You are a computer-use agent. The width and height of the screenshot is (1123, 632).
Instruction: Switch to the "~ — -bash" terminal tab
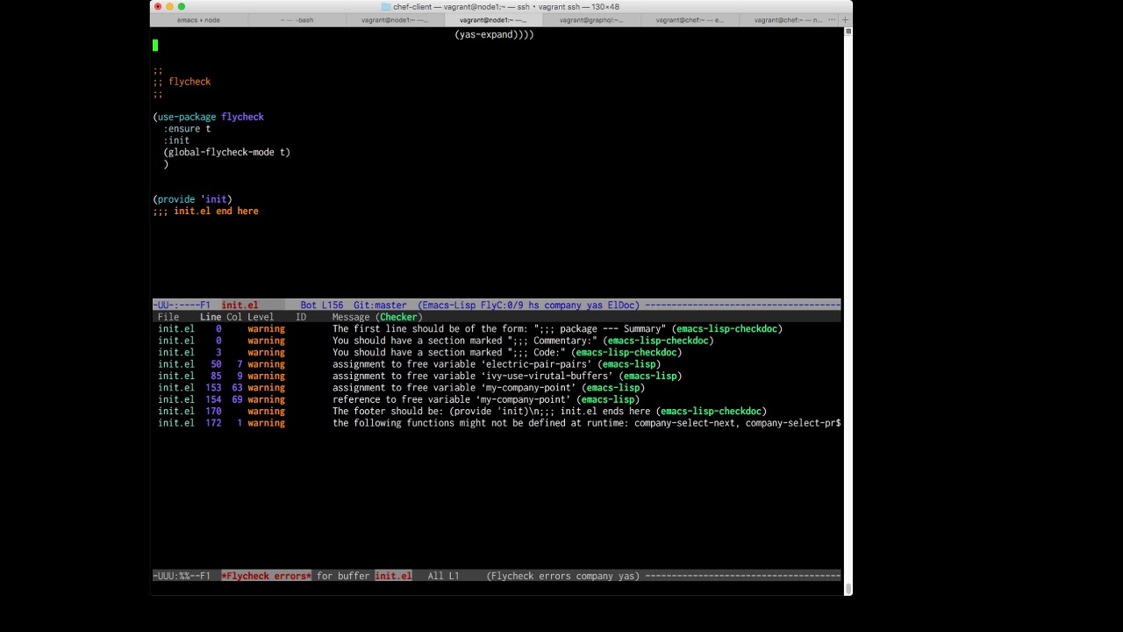point(297,19)
